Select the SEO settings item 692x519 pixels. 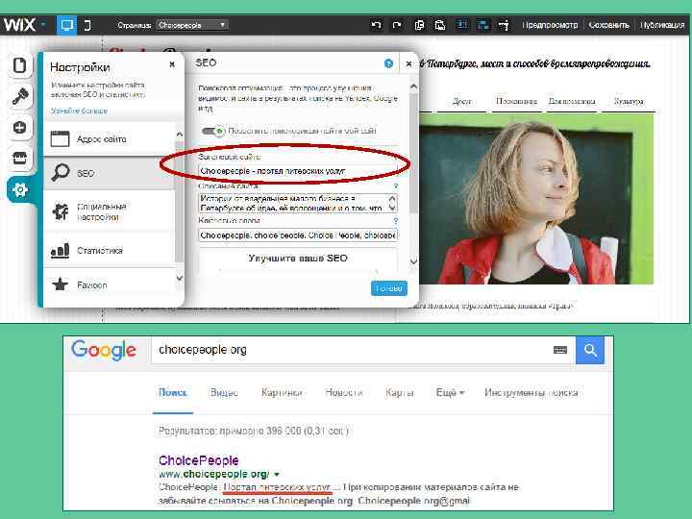tap(110, 173)
